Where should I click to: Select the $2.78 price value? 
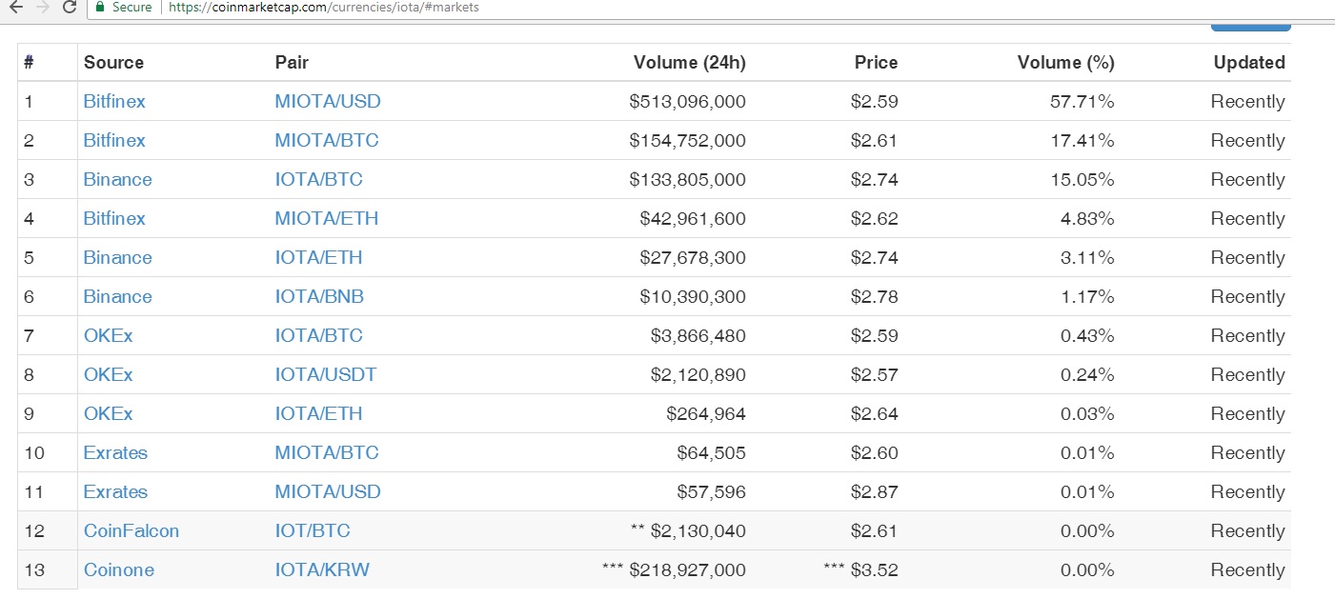point(875,296)
